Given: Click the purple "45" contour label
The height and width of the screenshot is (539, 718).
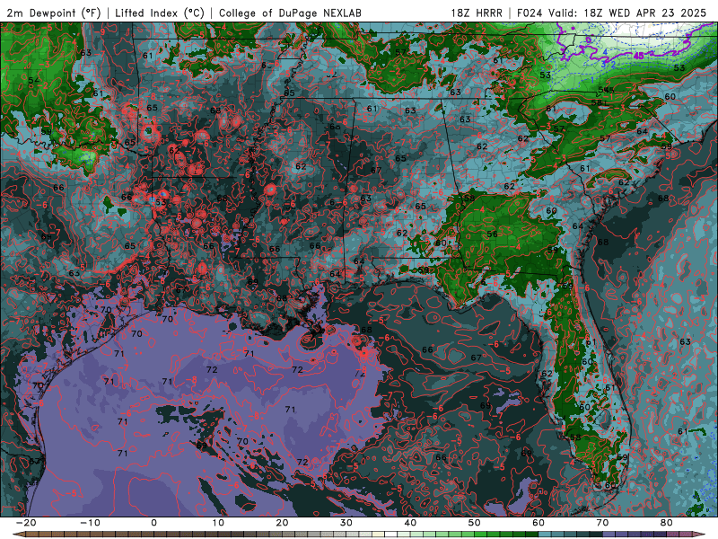Looking at the screenshot, I should [639, 56].
